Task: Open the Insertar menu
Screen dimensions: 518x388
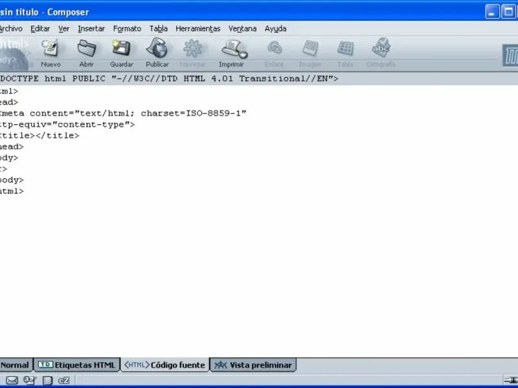Action: [91, 28]
